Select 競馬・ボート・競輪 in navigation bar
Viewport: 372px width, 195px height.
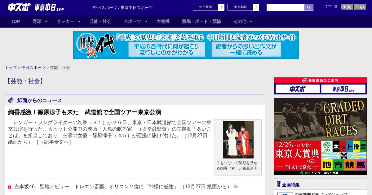(201, 21)
